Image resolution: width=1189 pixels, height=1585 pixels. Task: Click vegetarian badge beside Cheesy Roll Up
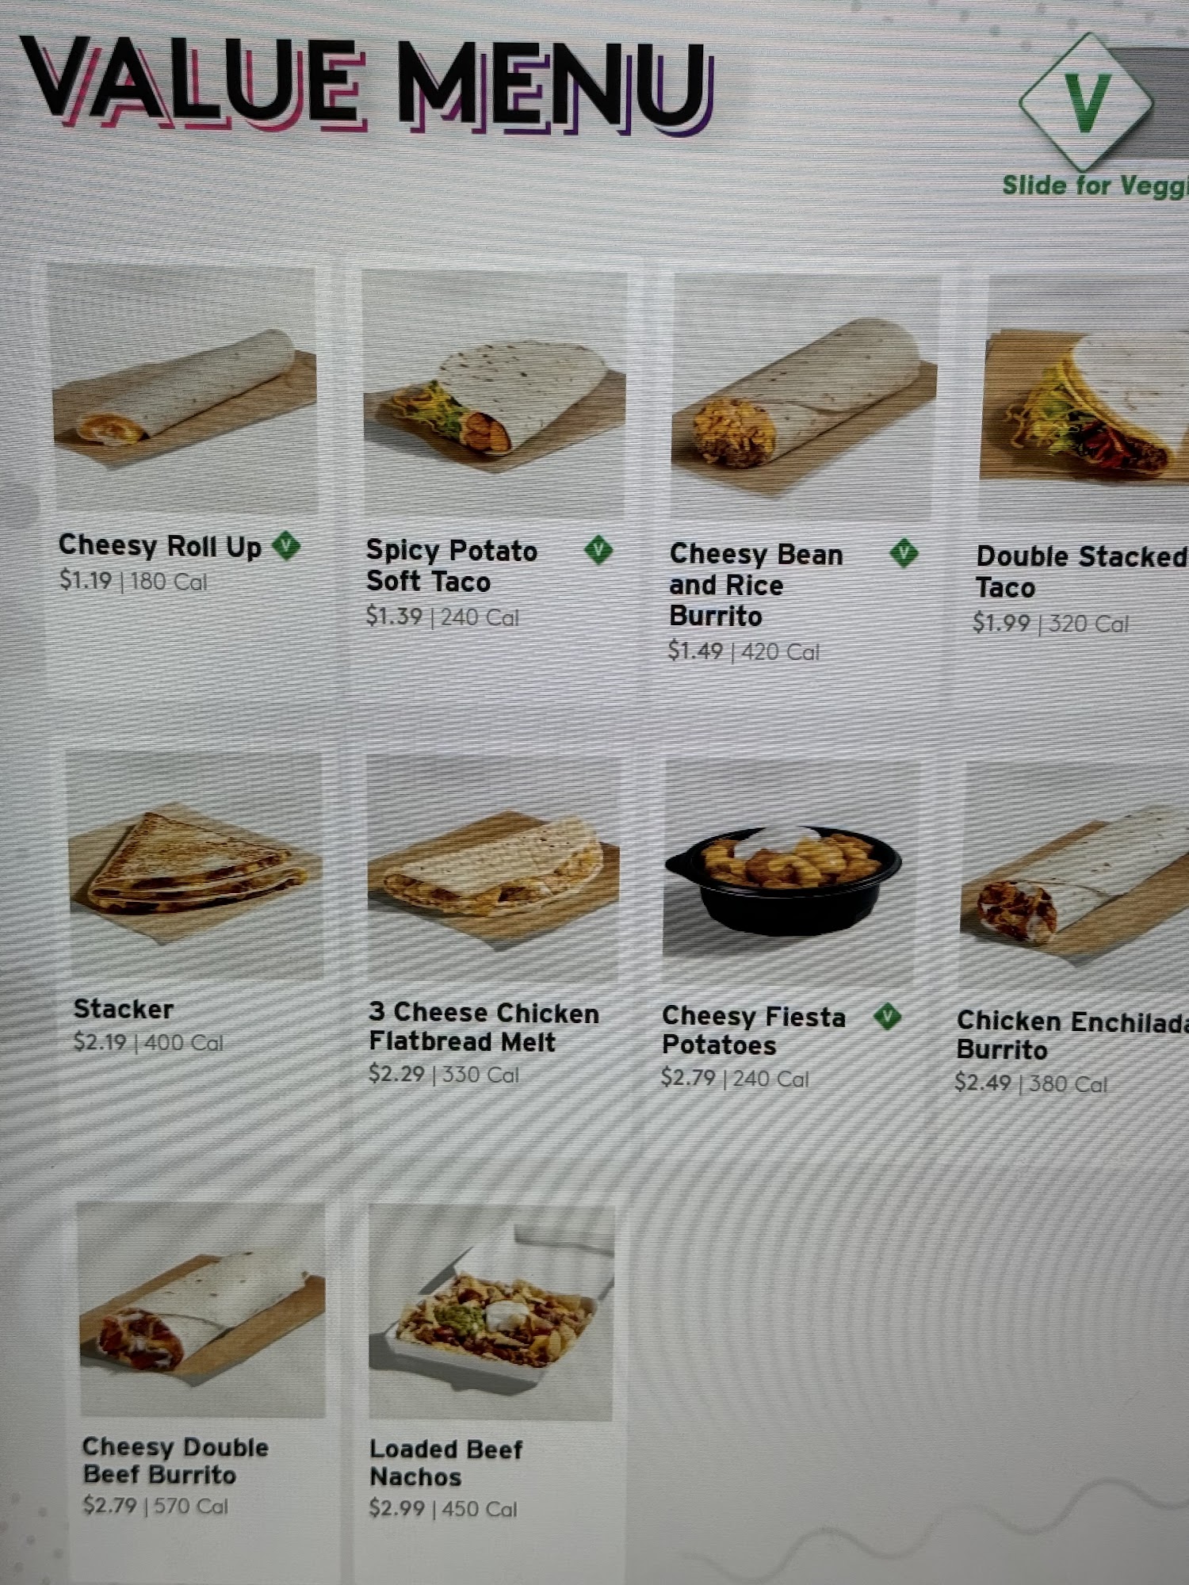coord(286,545)
